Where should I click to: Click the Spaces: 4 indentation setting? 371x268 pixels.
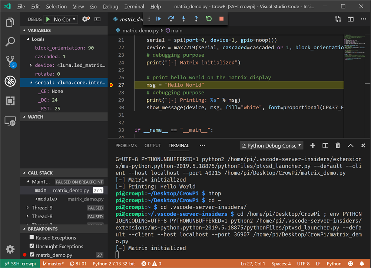click(281, 264)
